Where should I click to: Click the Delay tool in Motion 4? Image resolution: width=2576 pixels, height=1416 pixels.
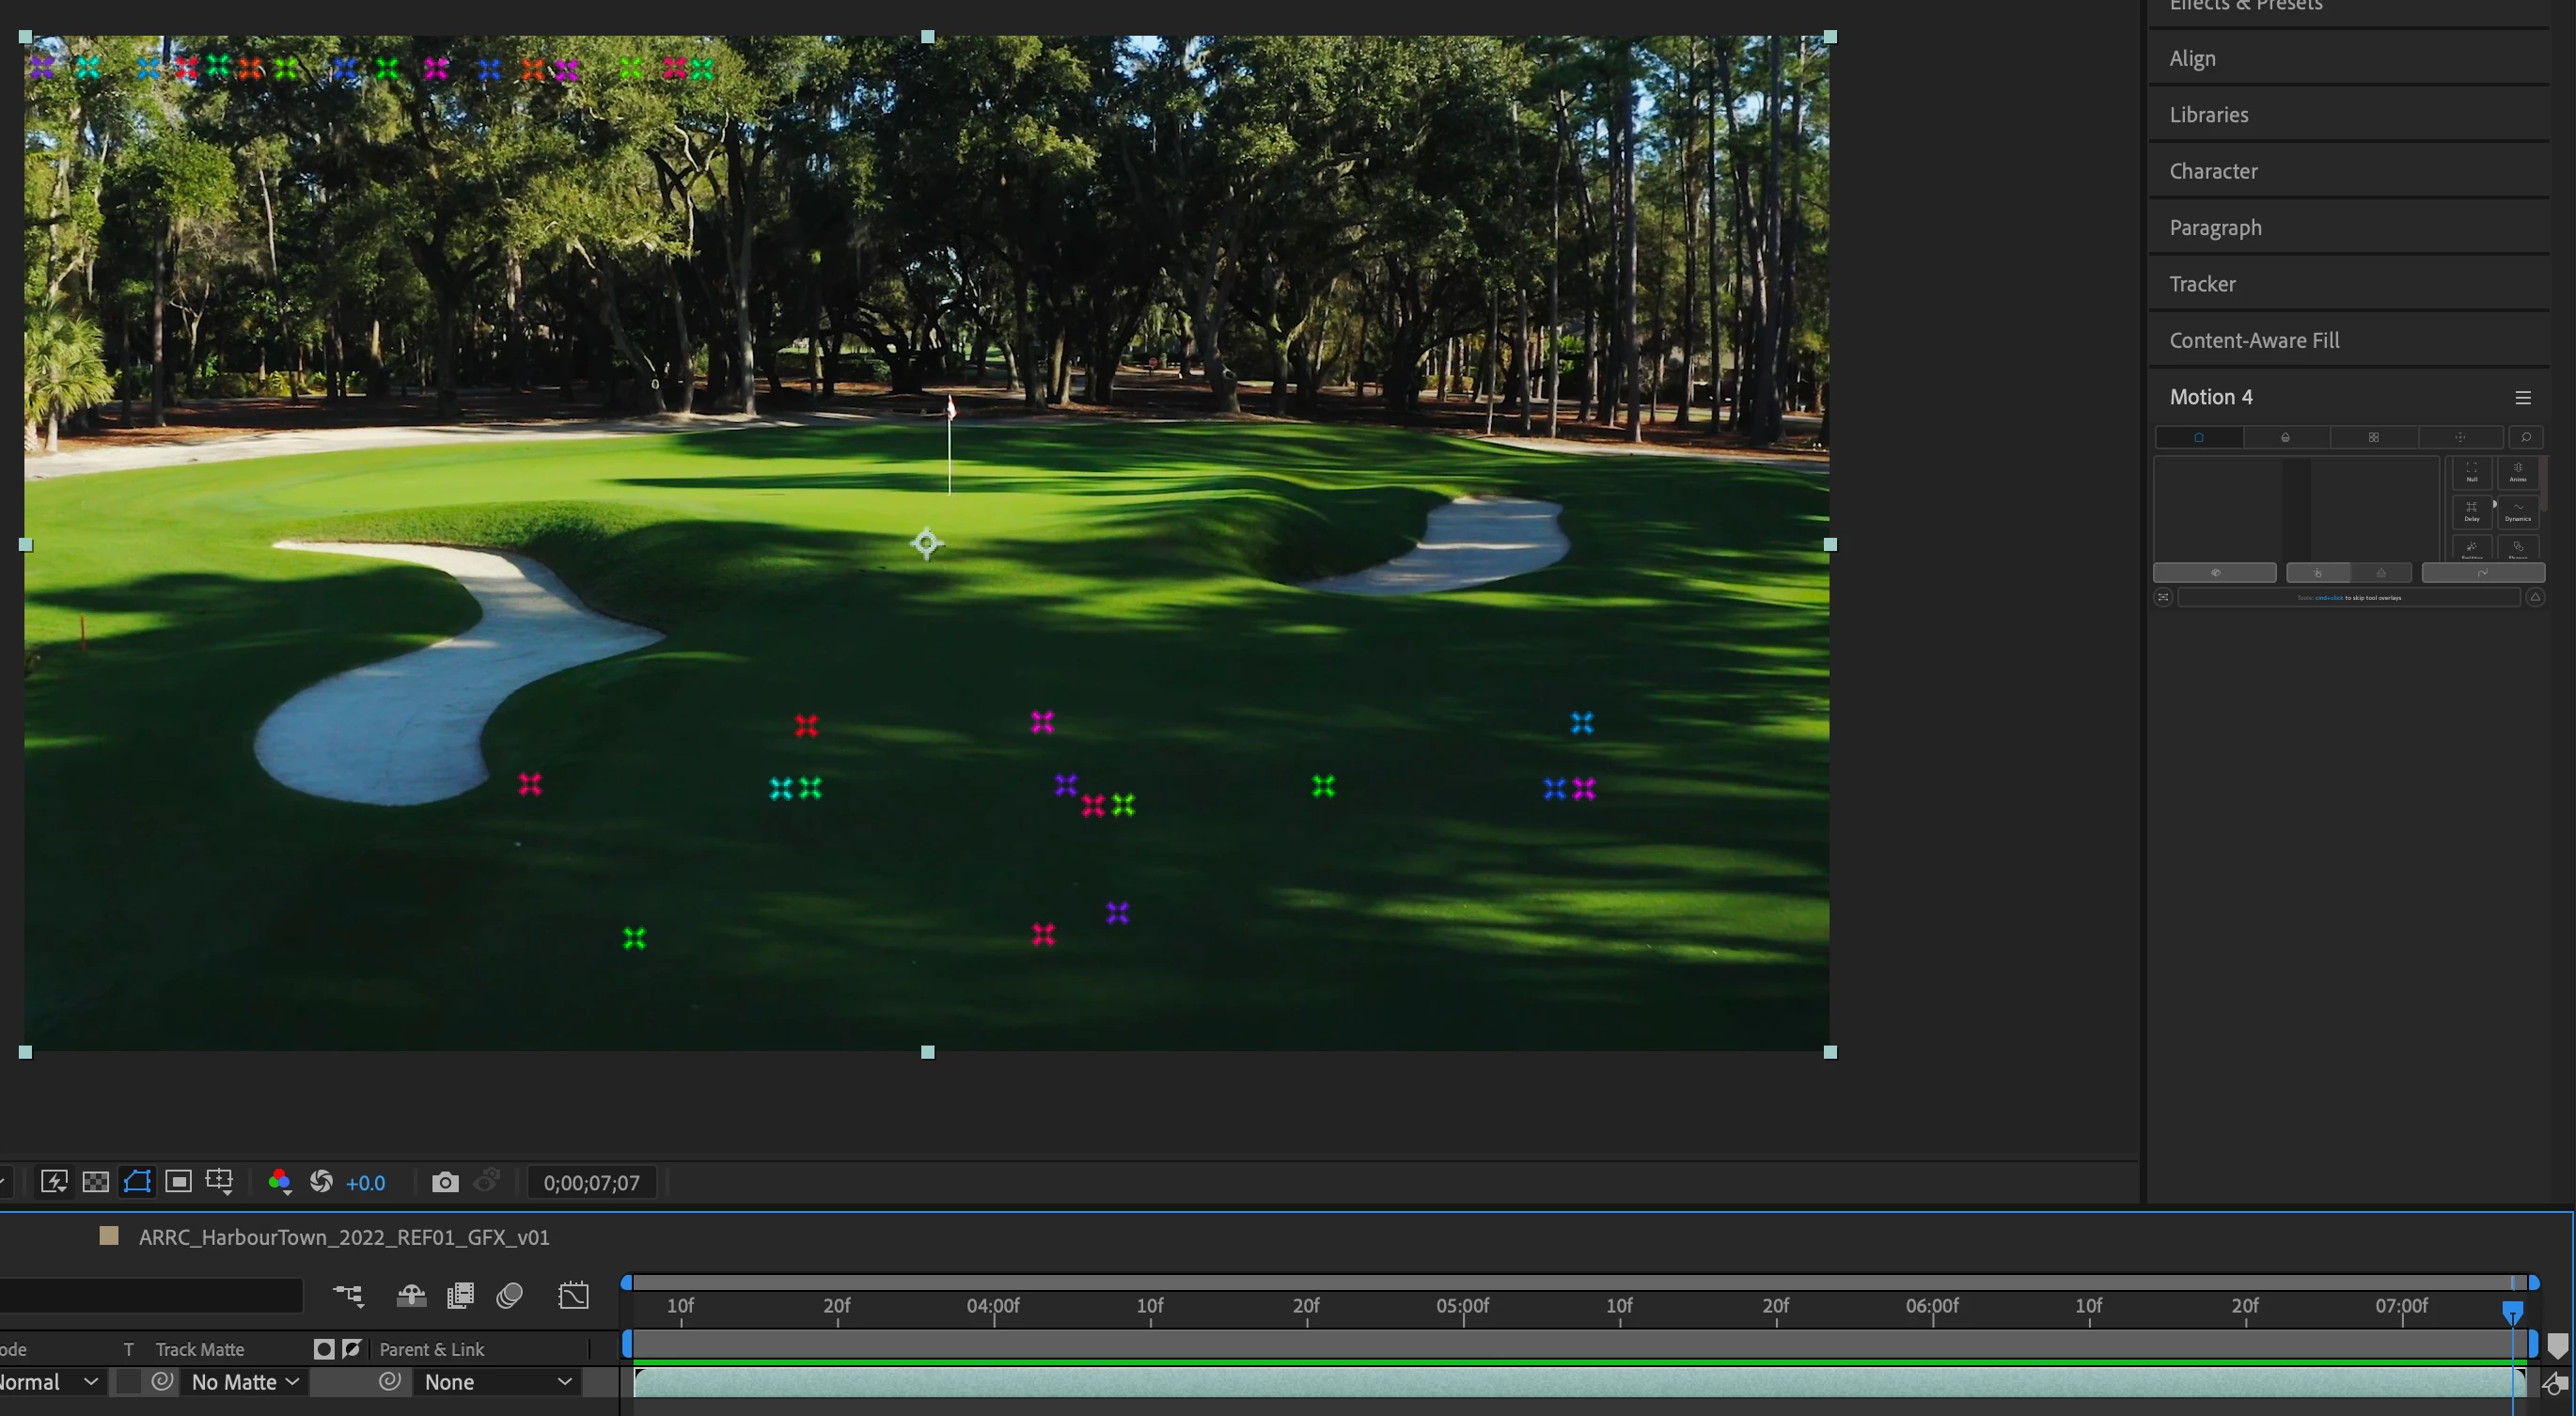coord(2471,511)
